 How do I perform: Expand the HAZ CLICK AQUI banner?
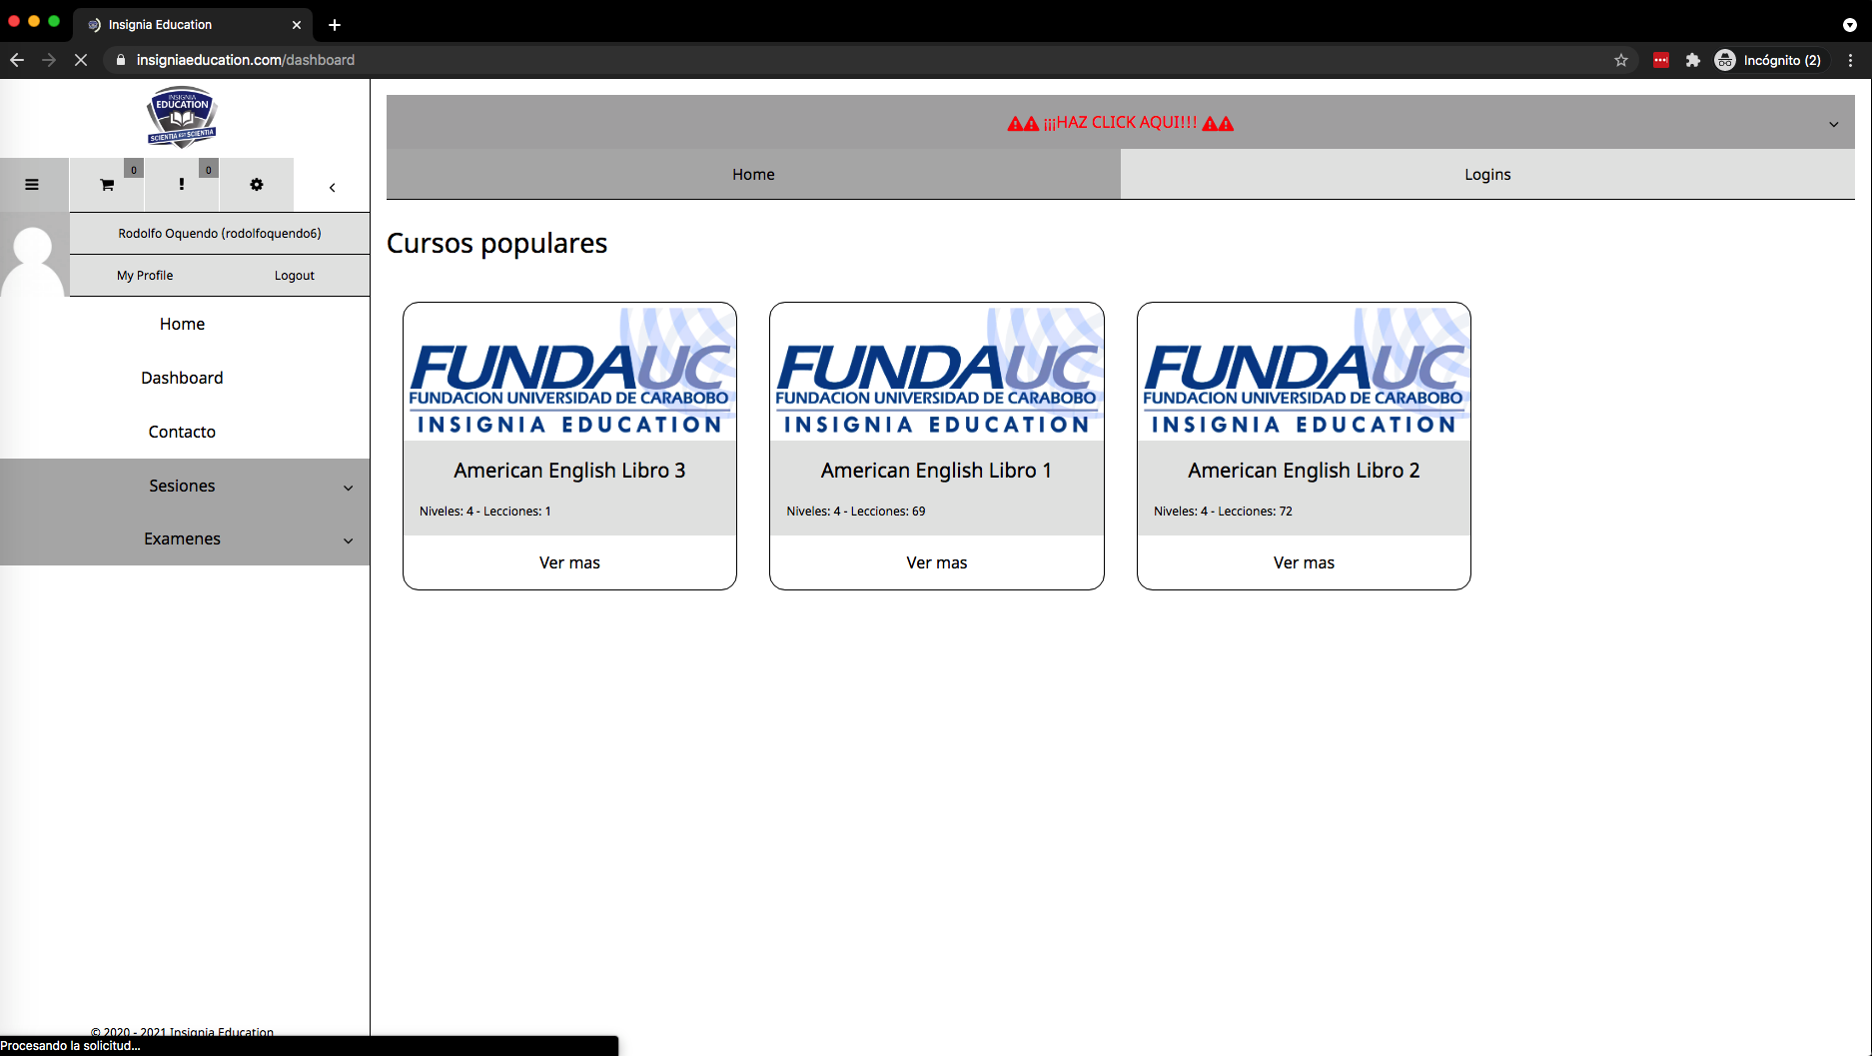tap(1120, 123)
